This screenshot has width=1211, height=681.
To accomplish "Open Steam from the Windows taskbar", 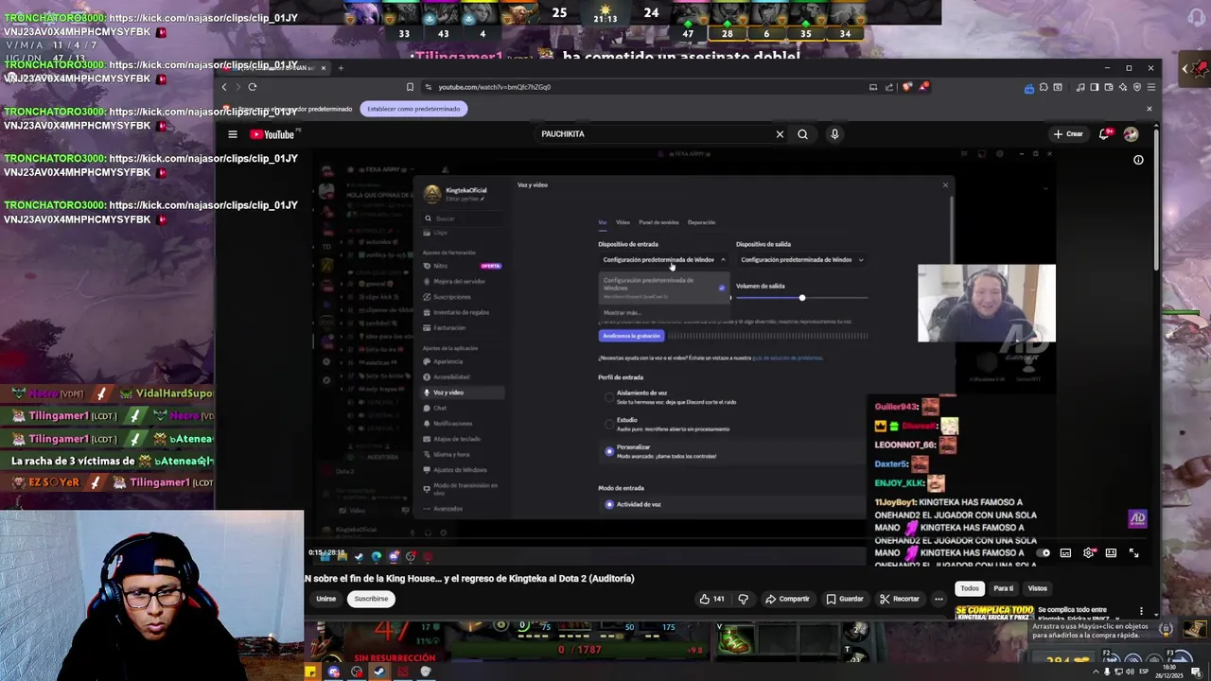I will click(379, 672).
